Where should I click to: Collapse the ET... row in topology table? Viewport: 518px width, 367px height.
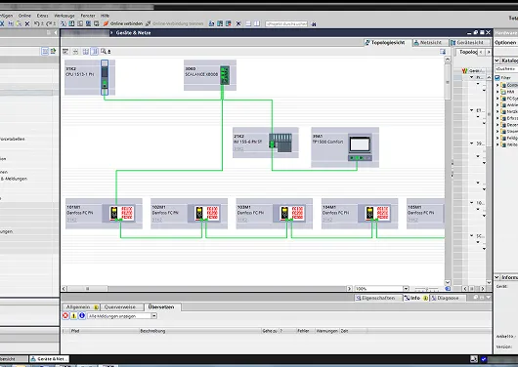click(472, 110)
